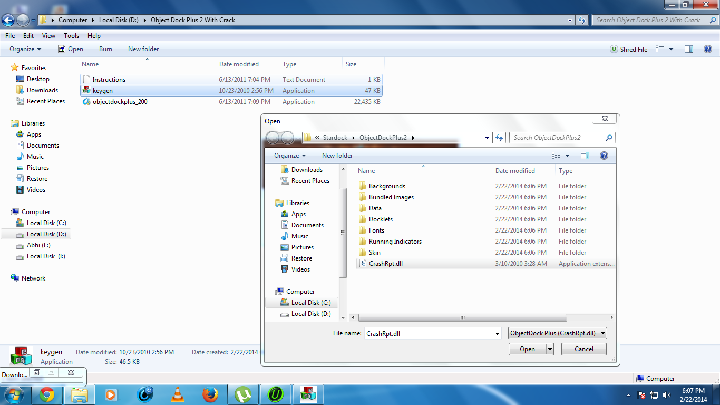Click the Shred File toolbar icon
The image size is (720, 405).
pyautogui.click(x=614, y=49)
